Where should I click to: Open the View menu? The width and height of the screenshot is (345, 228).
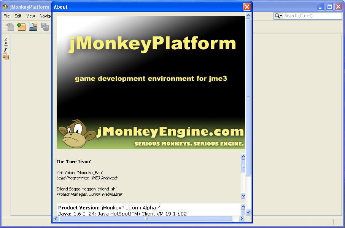tap(30, 16)
